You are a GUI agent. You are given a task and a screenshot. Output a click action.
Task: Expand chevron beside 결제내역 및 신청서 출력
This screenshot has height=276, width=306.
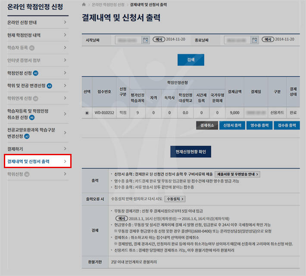click(65, 162)
